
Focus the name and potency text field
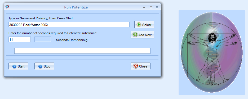tap(69, 24)
